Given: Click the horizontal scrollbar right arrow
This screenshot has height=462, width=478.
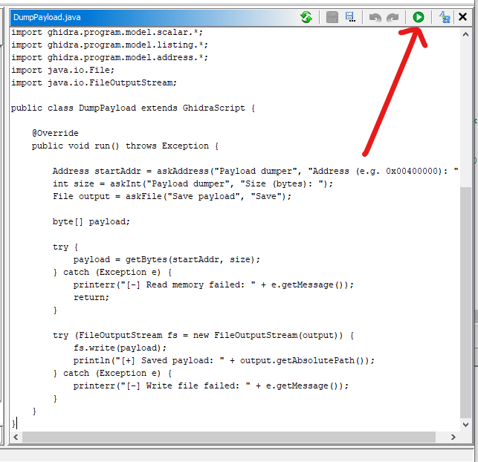Looking at the screenshot, I should pyautogui.click(x=453, y=437).
